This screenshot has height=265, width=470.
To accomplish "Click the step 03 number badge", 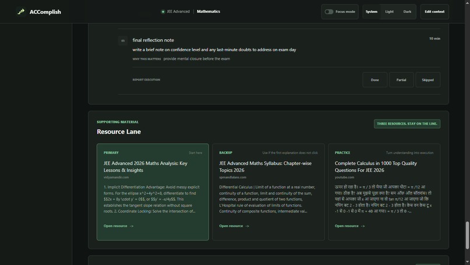I will point(122,40).
